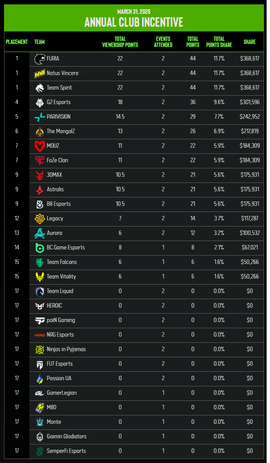Click the FURIA panther logo
Image resolution: width=270 pixels, height=463 pixels.
tap(39, 59)
